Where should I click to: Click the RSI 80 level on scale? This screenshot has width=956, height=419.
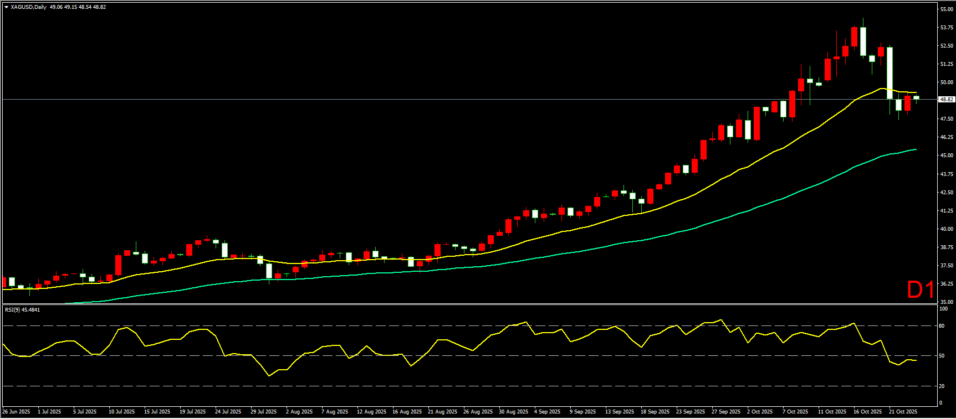coord(942,326)
